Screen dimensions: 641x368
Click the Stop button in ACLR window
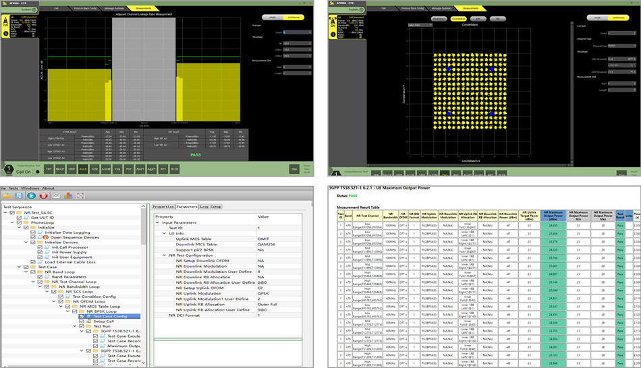point(294,169)
